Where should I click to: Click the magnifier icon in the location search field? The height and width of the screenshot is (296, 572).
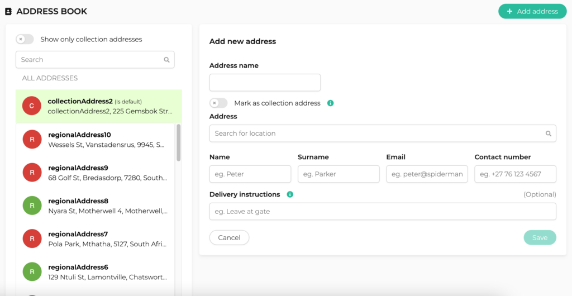click(549, 133)
